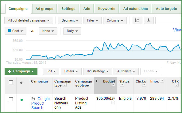Expand the Daily time granularity dropdown
Screen dimensions: 182x113
pyautogui.click(x=72, y=31)
